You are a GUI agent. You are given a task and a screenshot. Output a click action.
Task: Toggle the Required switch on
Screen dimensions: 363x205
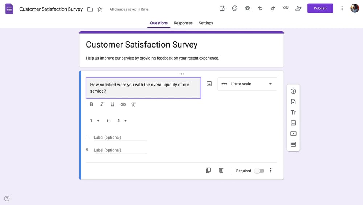coord(259,171)
